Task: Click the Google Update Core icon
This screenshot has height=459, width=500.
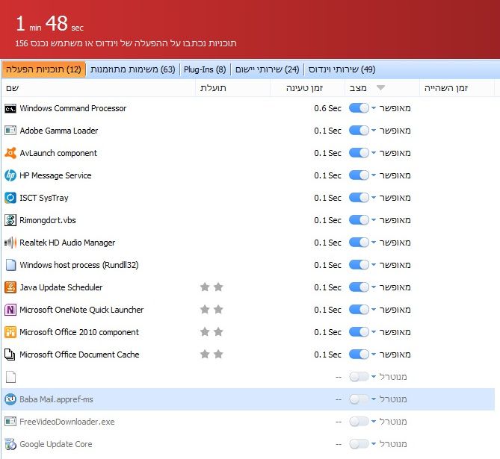Action: point(10,444)
